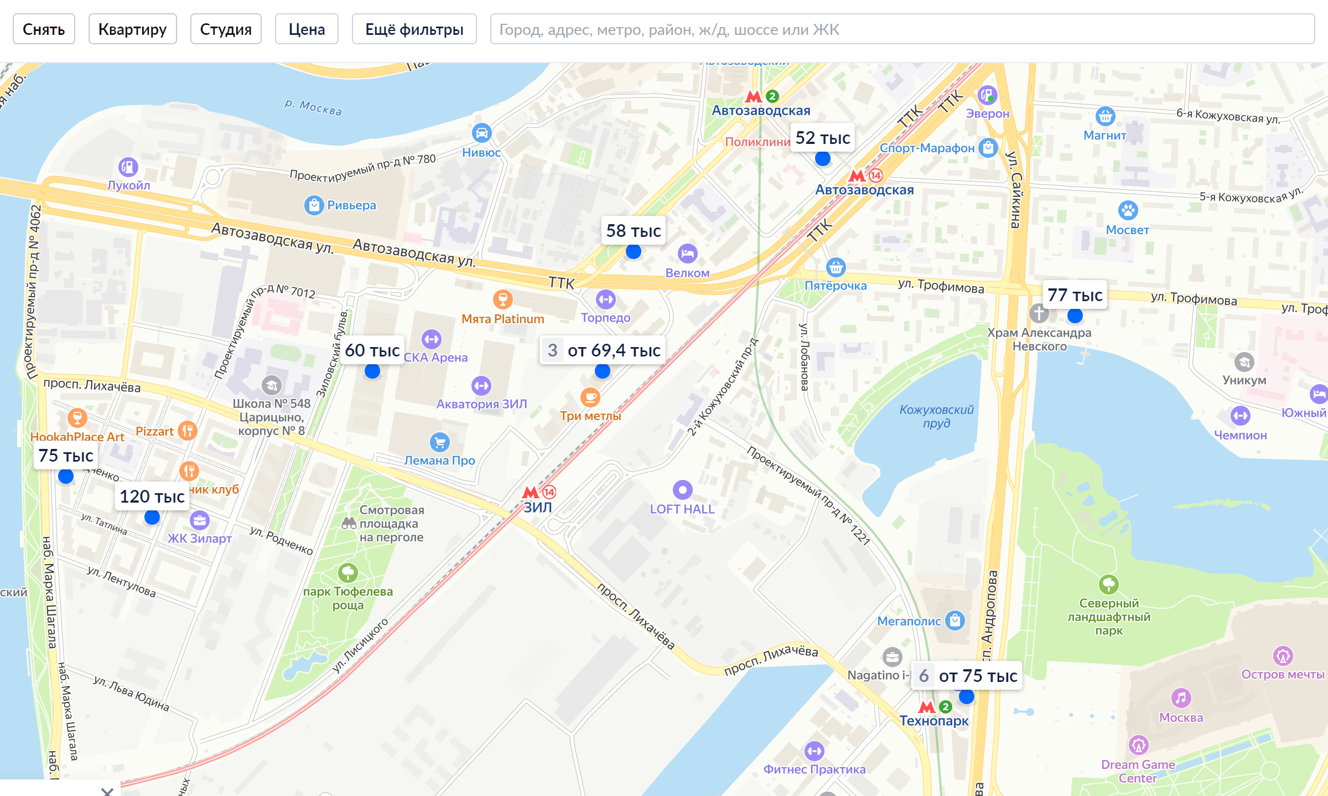Click the Южный hotel icon

click(x=1319, y=394)
